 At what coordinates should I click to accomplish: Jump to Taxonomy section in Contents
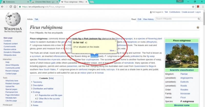click(x=37, y=82)
